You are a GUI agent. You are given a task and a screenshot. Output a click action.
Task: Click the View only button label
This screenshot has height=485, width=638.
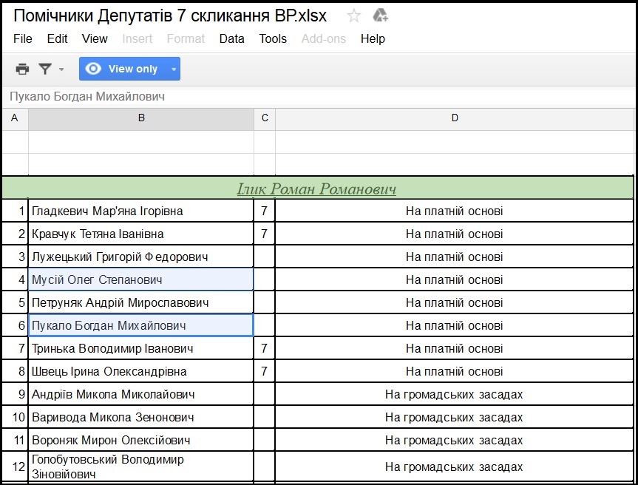pyautogui.click(x=133, y=69)
